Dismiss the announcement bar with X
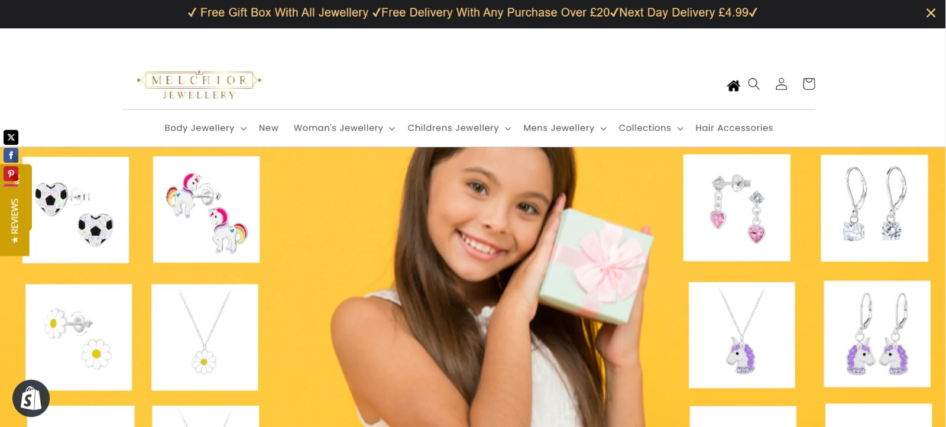This screenshot has height=427, width=946. click(931, 13)
